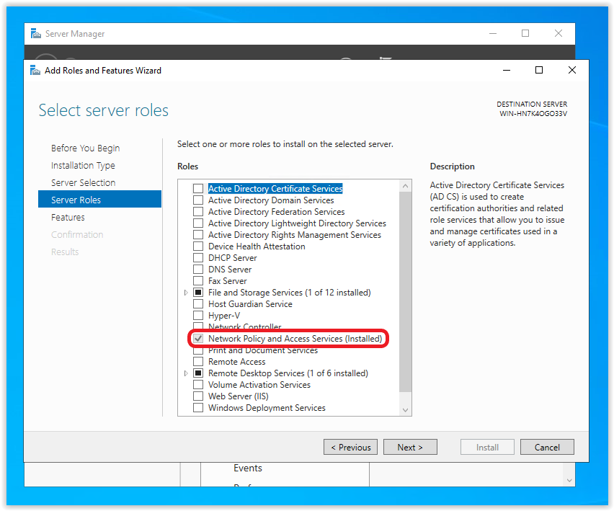Check the DNS Server role

point(198,270)
